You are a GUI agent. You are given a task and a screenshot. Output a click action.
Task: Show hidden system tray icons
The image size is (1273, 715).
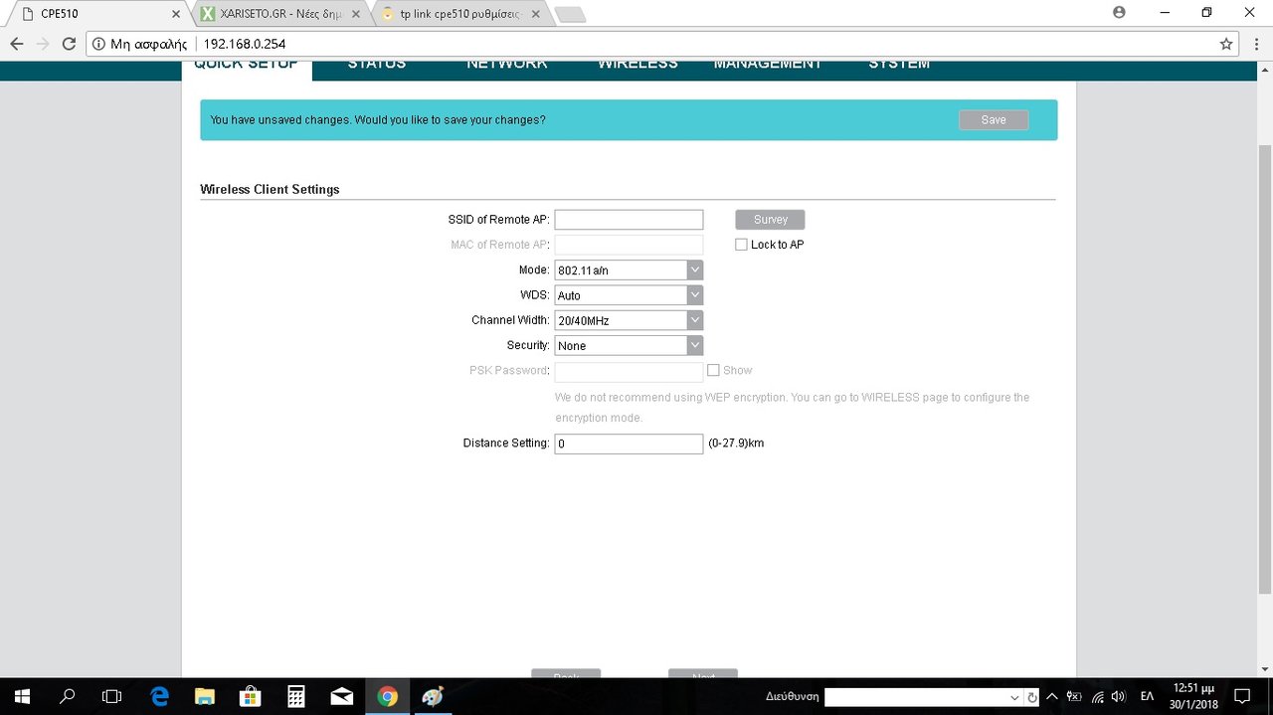tap(1052, 696)
